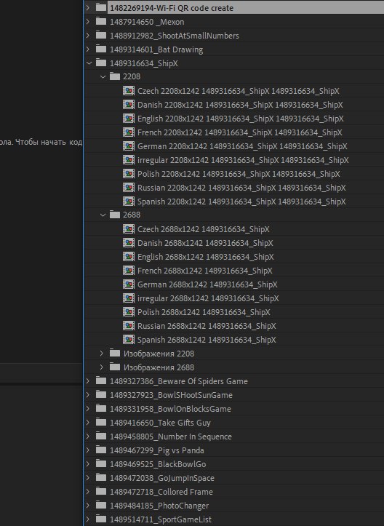Click the image icon of Danish 2208x1242 file

129,105
